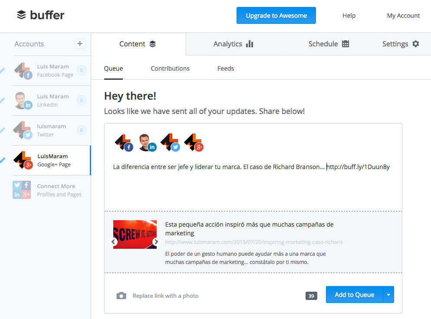This screenshot has height=319, width=431.
Task: Toggle the Facebook profile avatar in composer
Action: click(122, 142)
